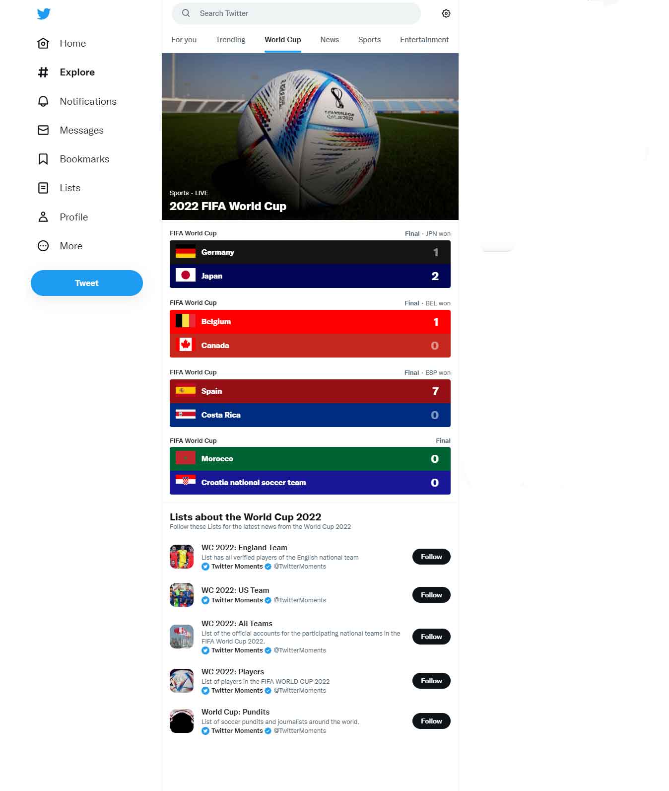Image resolution: width=669 pixels, height=791 pixels.
Task: Follow the WC 2022: England Team list
Action: [431, 557]
